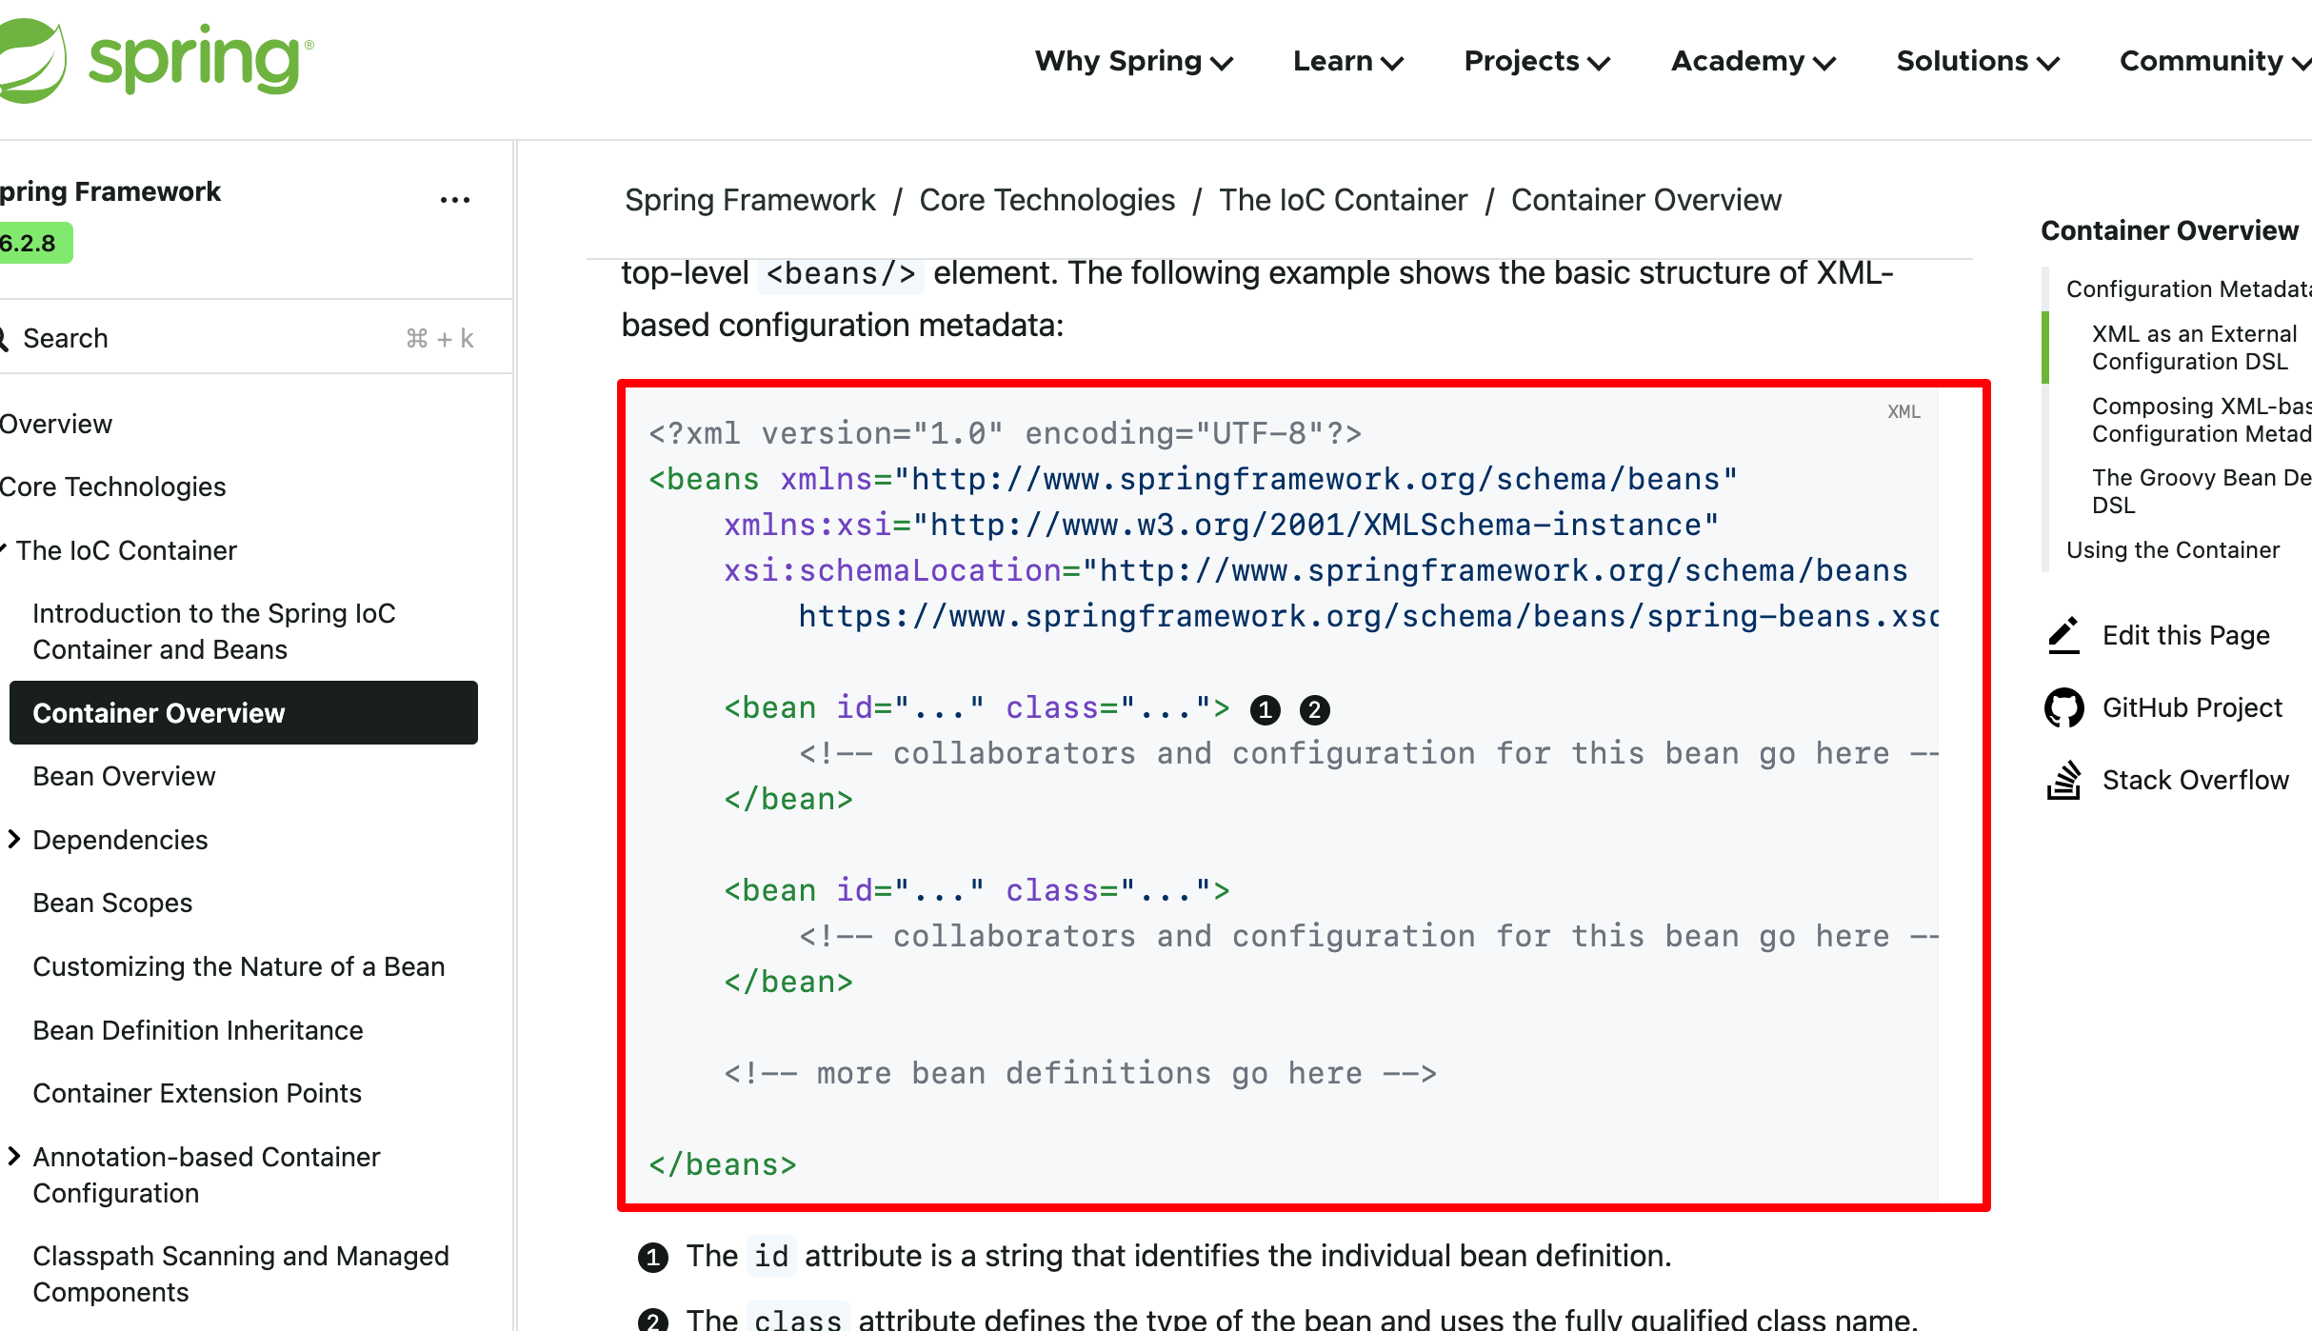2312x1331 pixels.
Task: Open Classpath Scanning and Managed Components
Action: (x=241, y=1274)
